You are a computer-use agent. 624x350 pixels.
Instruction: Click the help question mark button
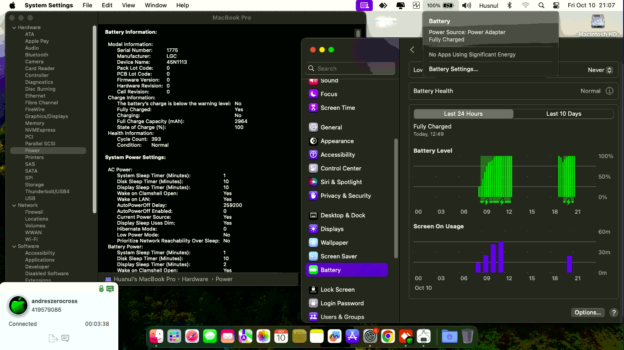614,313
